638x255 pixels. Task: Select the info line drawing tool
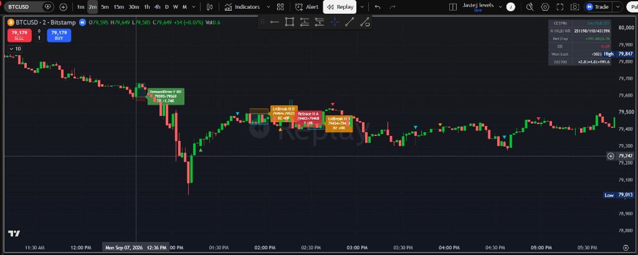click(364, 22)
